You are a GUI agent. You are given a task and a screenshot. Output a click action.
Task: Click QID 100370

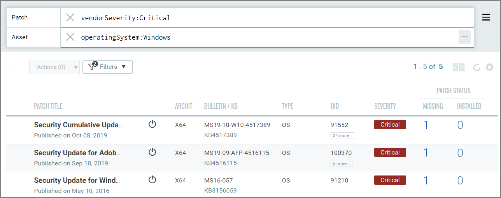point(341,153)
